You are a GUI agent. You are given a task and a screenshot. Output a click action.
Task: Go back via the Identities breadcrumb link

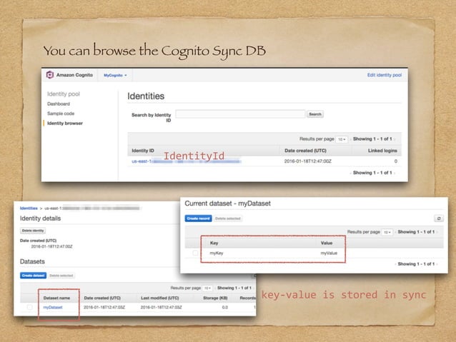click(29, 208)
